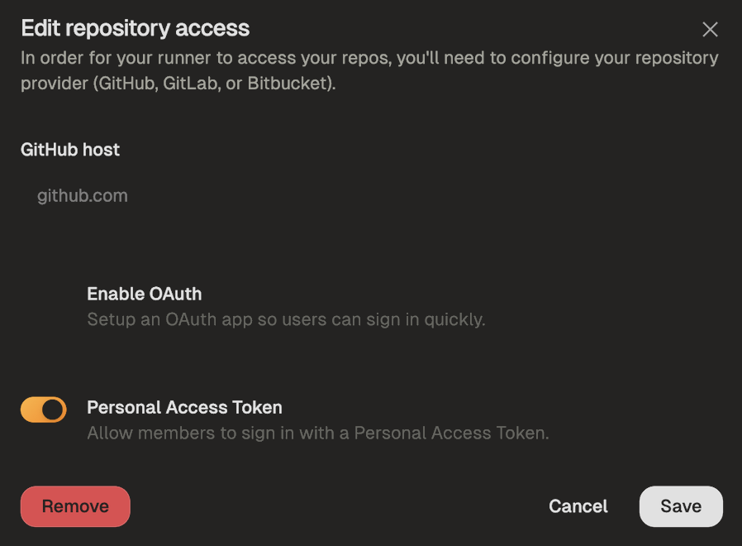Close the Edit repository access dialog
Screen dimensions: 742x546
tap(710, 29)
